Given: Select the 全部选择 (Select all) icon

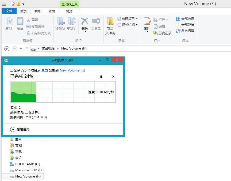Looking at the screenshot, I should [185, 19].
